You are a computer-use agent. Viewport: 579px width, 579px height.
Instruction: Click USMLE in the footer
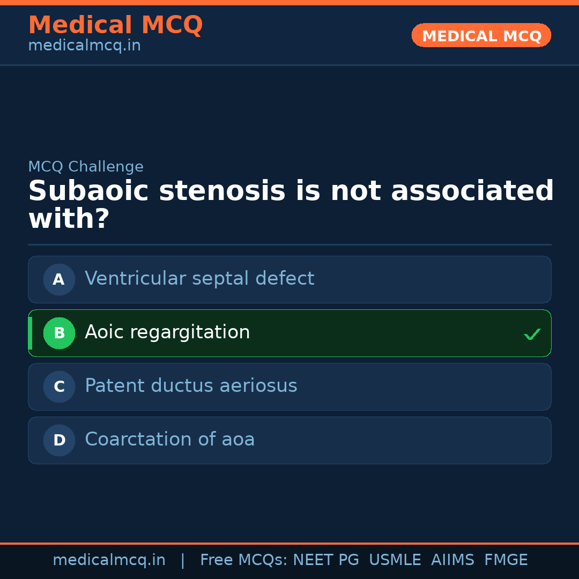click(395, 560)
